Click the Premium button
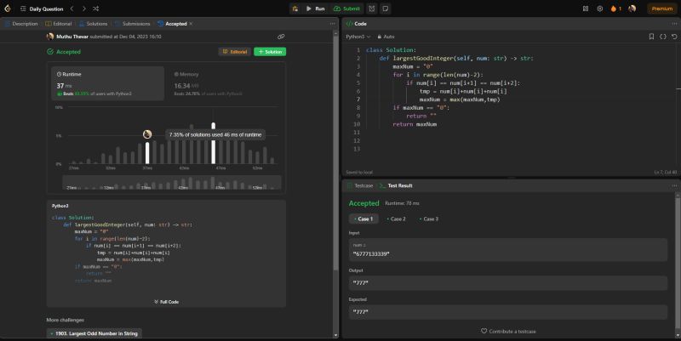Image resolution: width=681 pixels, height=341 pixels. tap(662, 9)
